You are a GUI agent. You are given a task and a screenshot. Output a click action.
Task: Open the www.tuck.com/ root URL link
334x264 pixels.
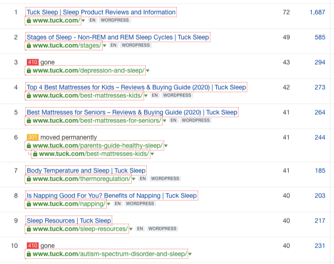(56, 20)
